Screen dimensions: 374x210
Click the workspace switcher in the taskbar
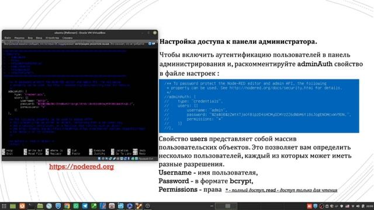tap(226, 206)
